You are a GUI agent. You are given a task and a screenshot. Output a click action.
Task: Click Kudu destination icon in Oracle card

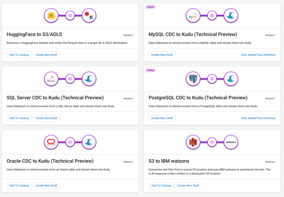coord(89,142)
